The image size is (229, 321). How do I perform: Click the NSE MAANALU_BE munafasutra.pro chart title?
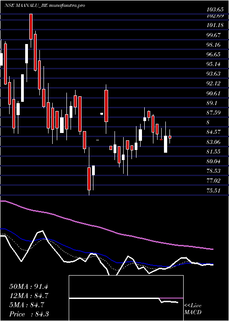click(x=44, y=6)
